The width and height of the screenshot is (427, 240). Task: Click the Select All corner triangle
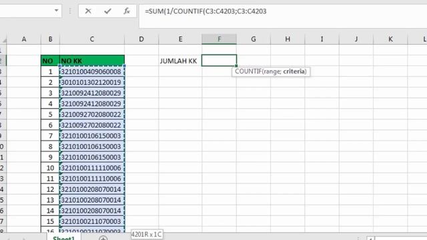pyautogui.click(x=4, y=40)
